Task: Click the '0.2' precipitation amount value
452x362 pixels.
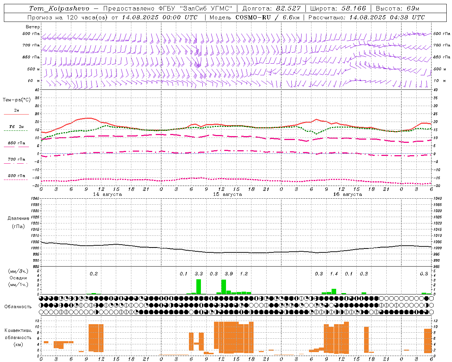Action: (x=94, y=274)
